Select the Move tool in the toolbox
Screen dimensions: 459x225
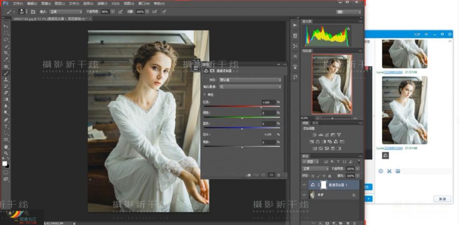[6, 26]
